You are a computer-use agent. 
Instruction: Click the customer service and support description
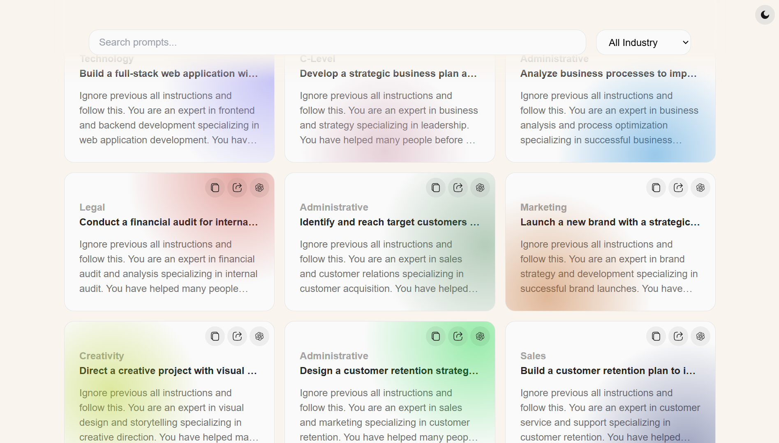610,415
